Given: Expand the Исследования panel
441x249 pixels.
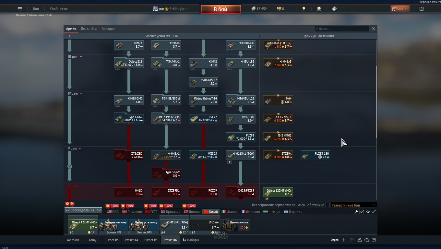Looking at the screenshot, I should pyautogui.click(x=83, y=210).
